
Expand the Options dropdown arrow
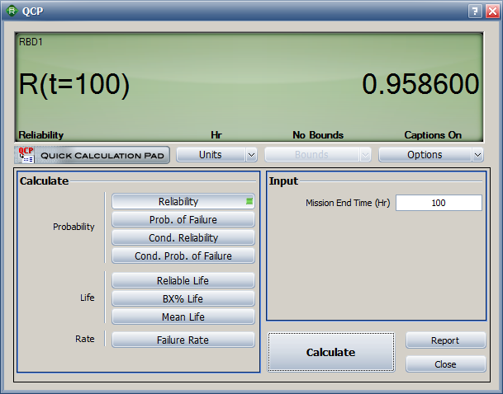point(477,155)
